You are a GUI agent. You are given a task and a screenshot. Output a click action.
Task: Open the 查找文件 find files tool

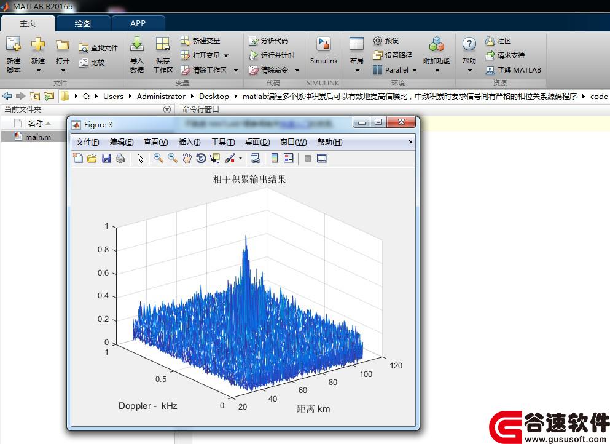coord(98,48)
